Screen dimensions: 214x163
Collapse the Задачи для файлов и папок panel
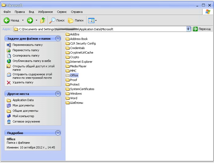click(58, 39)
